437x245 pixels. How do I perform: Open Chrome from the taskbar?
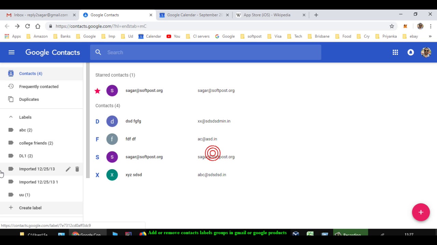(x=87, y=234)
